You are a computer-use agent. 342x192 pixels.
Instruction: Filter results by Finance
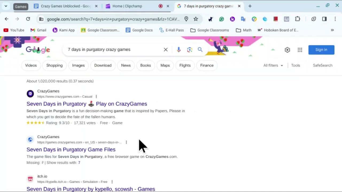click(207, 65)
